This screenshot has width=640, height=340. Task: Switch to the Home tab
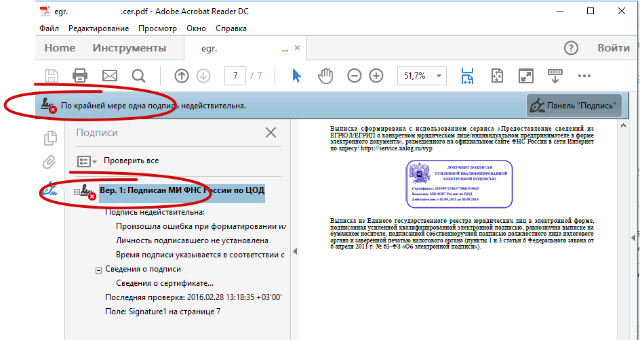60,48
